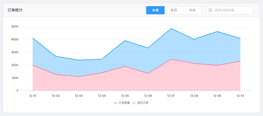Click the 4000 y-axis value
The width and height of the screenshot is (263, 116).
pos(15,39)
